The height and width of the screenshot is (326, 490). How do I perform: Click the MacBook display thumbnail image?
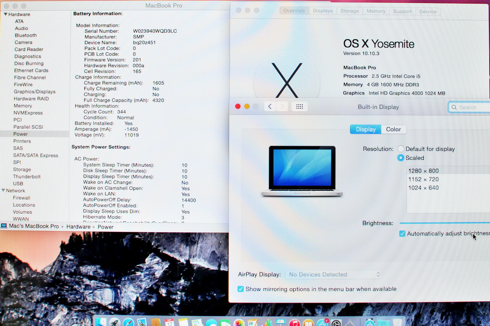point(302,171)
